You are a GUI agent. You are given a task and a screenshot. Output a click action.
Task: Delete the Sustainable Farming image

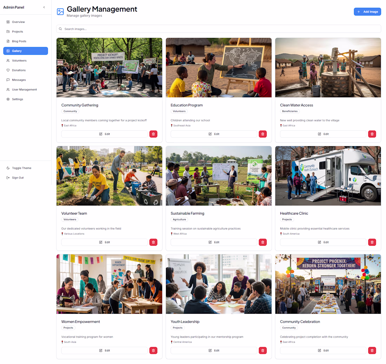[x=263, y=242]
